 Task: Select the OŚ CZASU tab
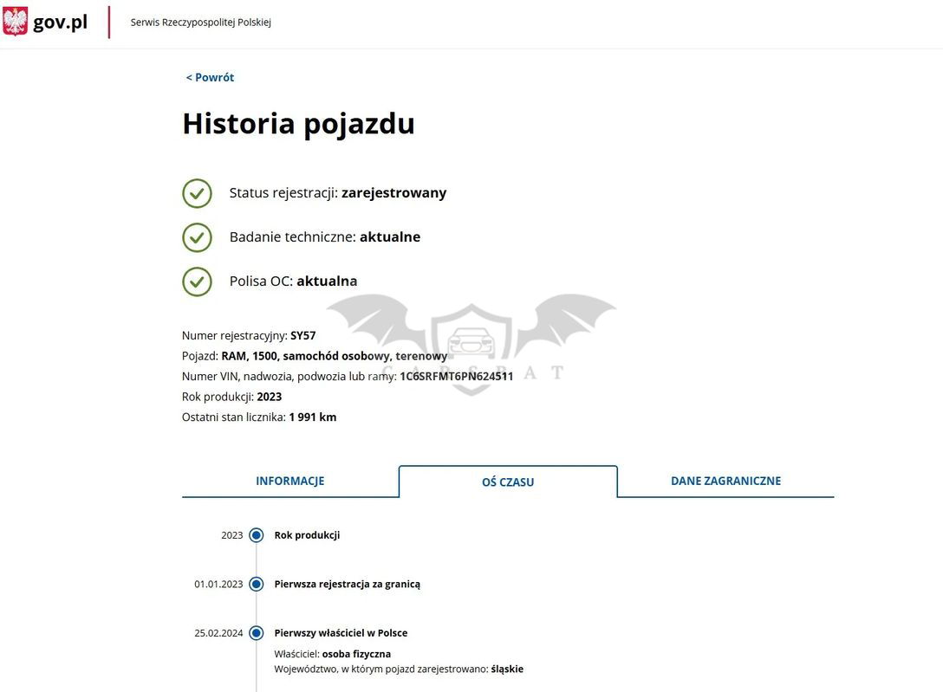click(x=508, y=482)
